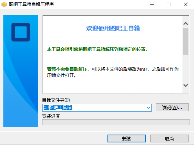
Task: Close the self-extractor window
Action: pos(186,4)
